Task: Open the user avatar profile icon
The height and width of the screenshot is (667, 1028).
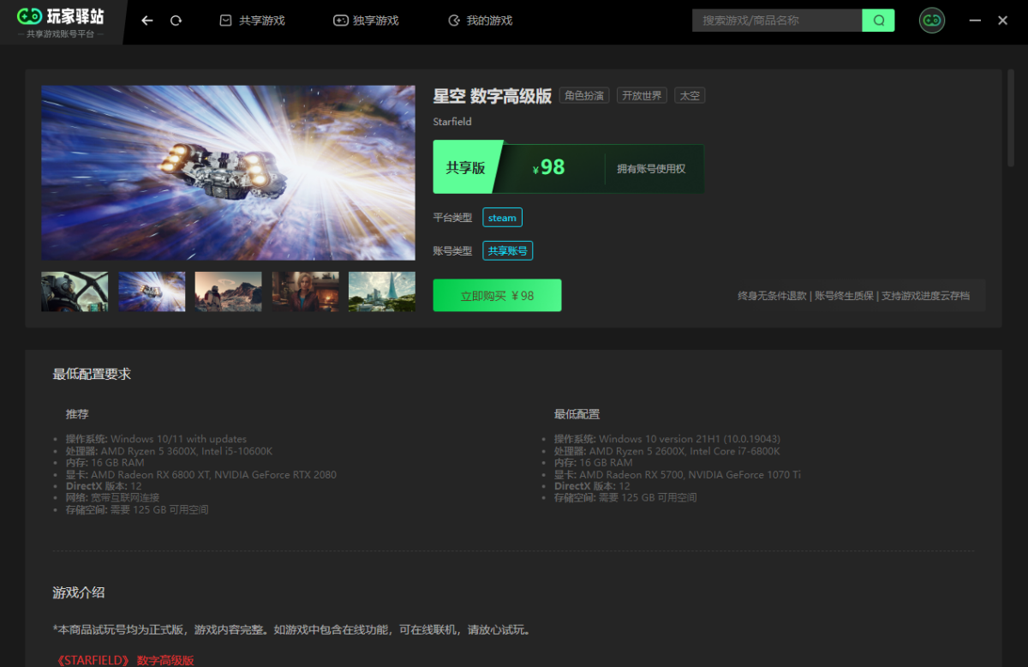Action: click(931, 21)
